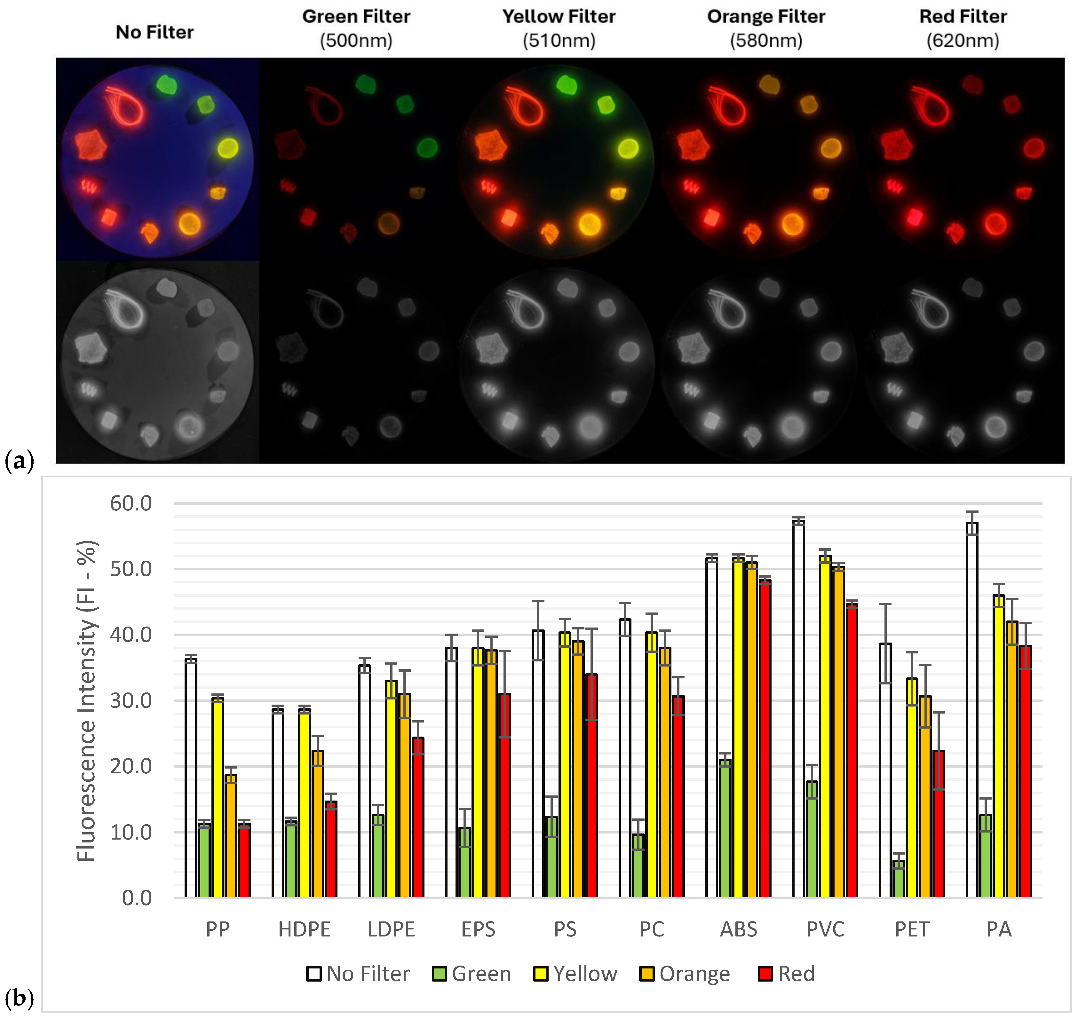Screen dimensions: 1078x1019
Task: Click the 0.0 y-axis tick label
Action: (x=137, y=898)
